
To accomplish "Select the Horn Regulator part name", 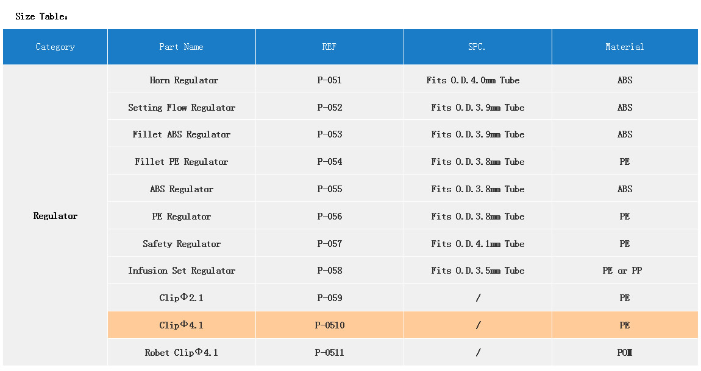I will click(183, 80).
